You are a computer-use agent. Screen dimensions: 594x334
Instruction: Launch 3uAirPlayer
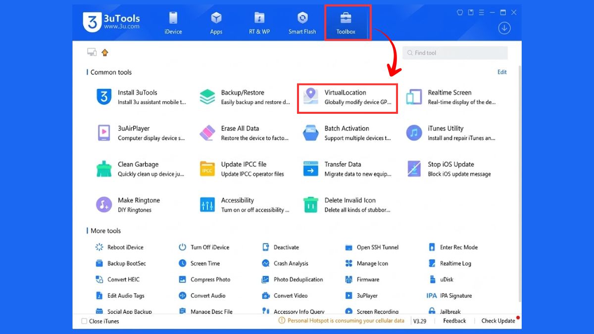[141, 133]
